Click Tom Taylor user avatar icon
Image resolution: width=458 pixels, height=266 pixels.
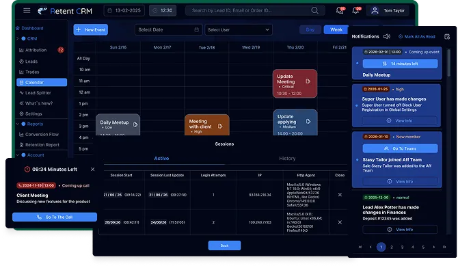375,10
